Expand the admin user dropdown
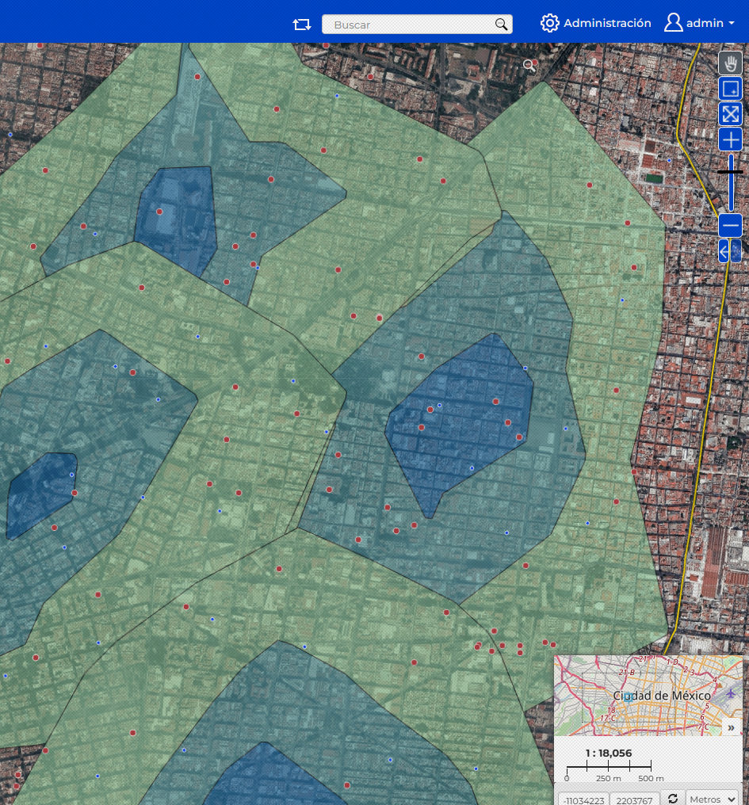This screenshot has width=749, height=805. 700,23
